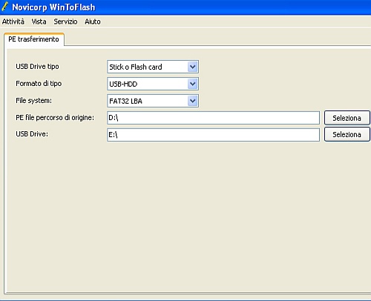
Task: Expand the Formato di tipo dropdown arrow
Action: point(192,84)
